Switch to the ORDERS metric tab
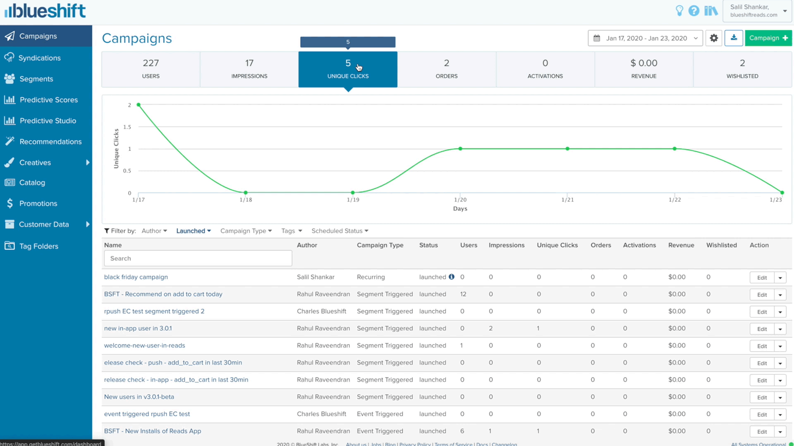Viewport: 794px width, 446px height. click(446, 69)
